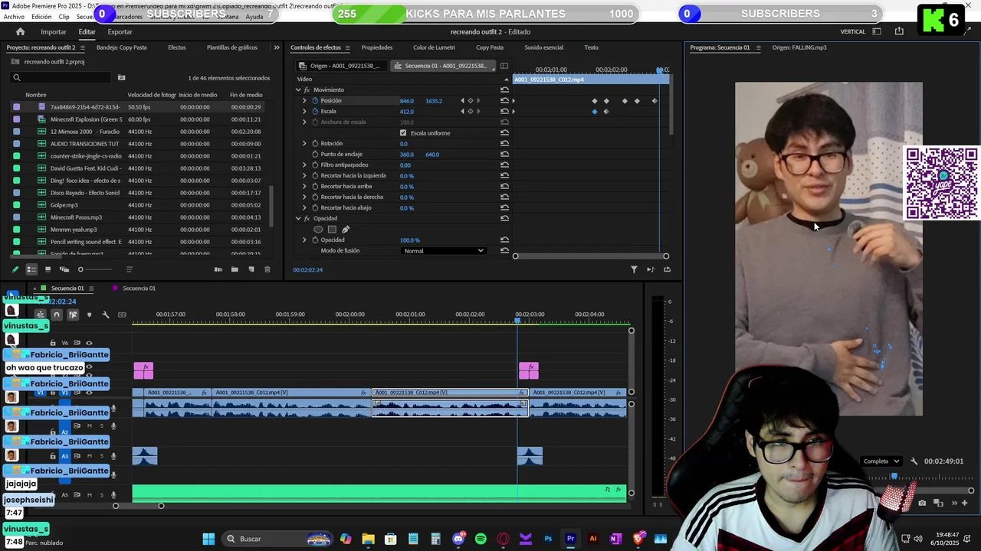Screen dimensions: 981x551
Task: Select the pen mask tool under Opacidad
Action: pyautogui.click(x=346, y=230)
